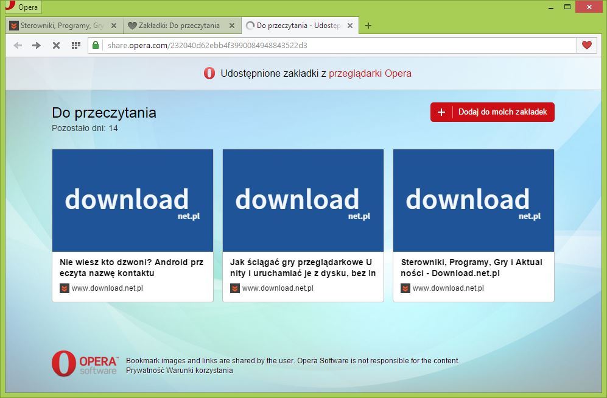Switch to Zakładki: Do przeczytania tab
This screenshot has width=607, height=398.
tap(182, 26)
